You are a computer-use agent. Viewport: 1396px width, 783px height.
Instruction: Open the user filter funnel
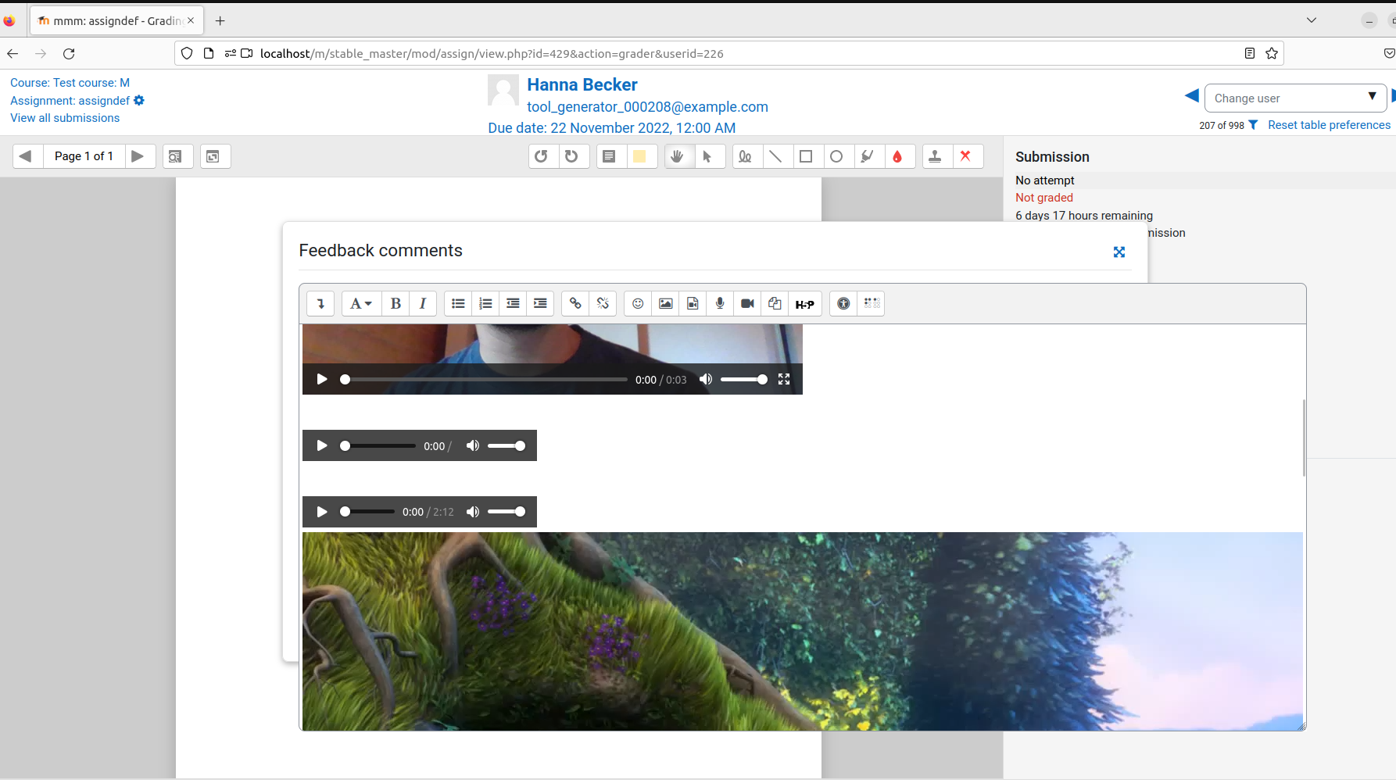(x=1253, y=125)
